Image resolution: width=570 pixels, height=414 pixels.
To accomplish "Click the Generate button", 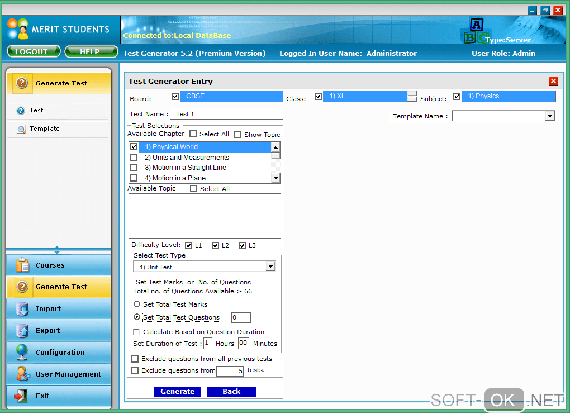I will pyautogui.click(x=177, y=392).
